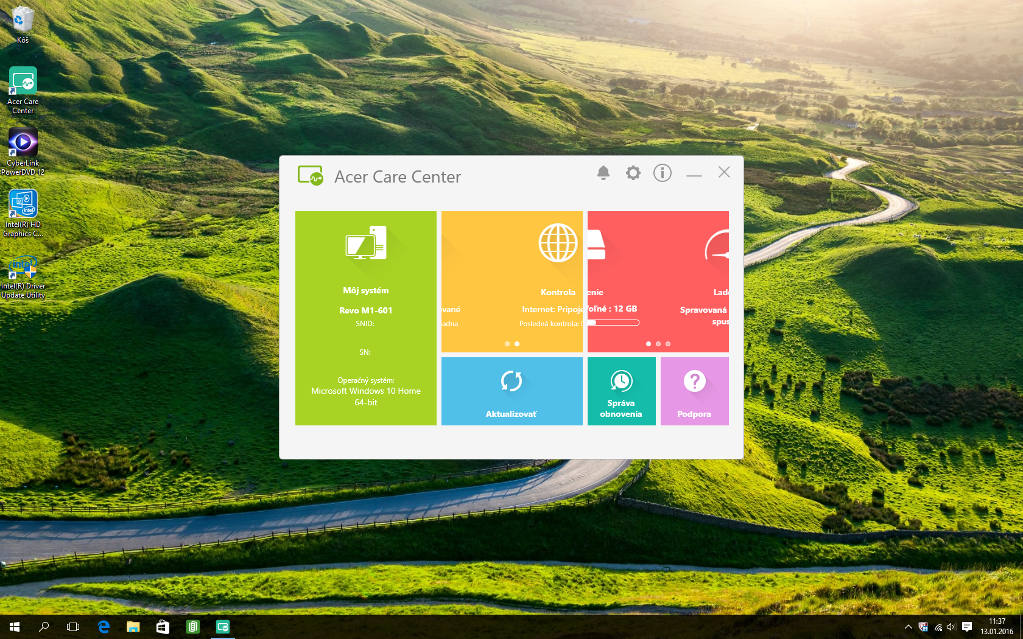The image size is (1023, 639).
Task: Click the Revo M1-601 model text
Action: (x=366, y=310)
